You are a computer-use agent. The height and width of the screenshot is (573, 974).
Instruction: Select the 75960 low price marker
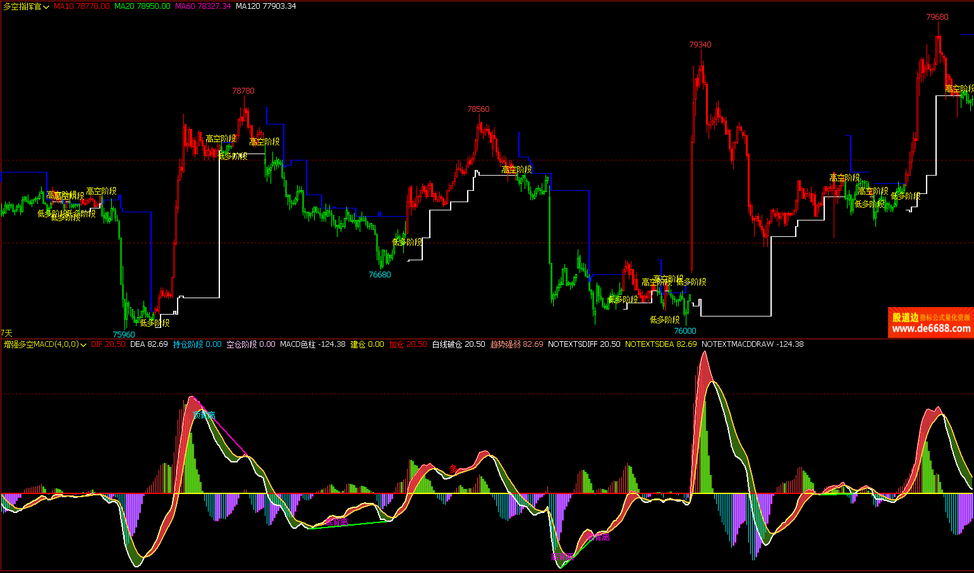pyautogui.click(x=124, y=334)
